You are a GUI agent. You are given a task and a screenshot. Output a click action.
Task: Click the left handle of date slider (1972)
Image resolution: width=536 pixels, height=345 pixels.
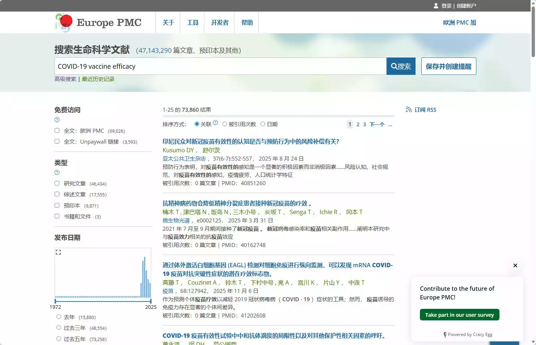click(55, 301)
